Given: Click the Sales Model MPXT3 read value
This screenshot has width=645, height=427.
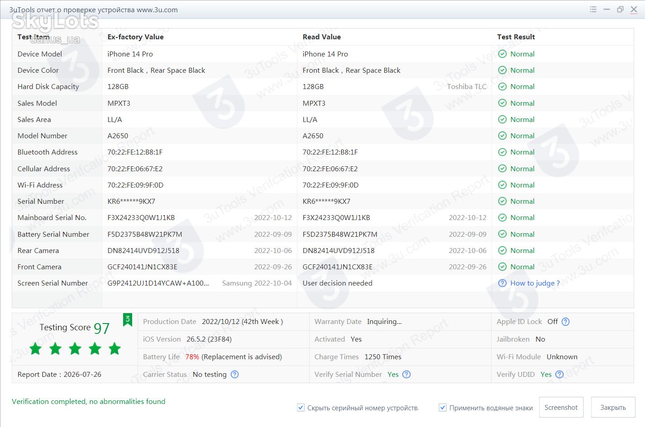Looking at the screenshot, I should click(x=314, y=103).
